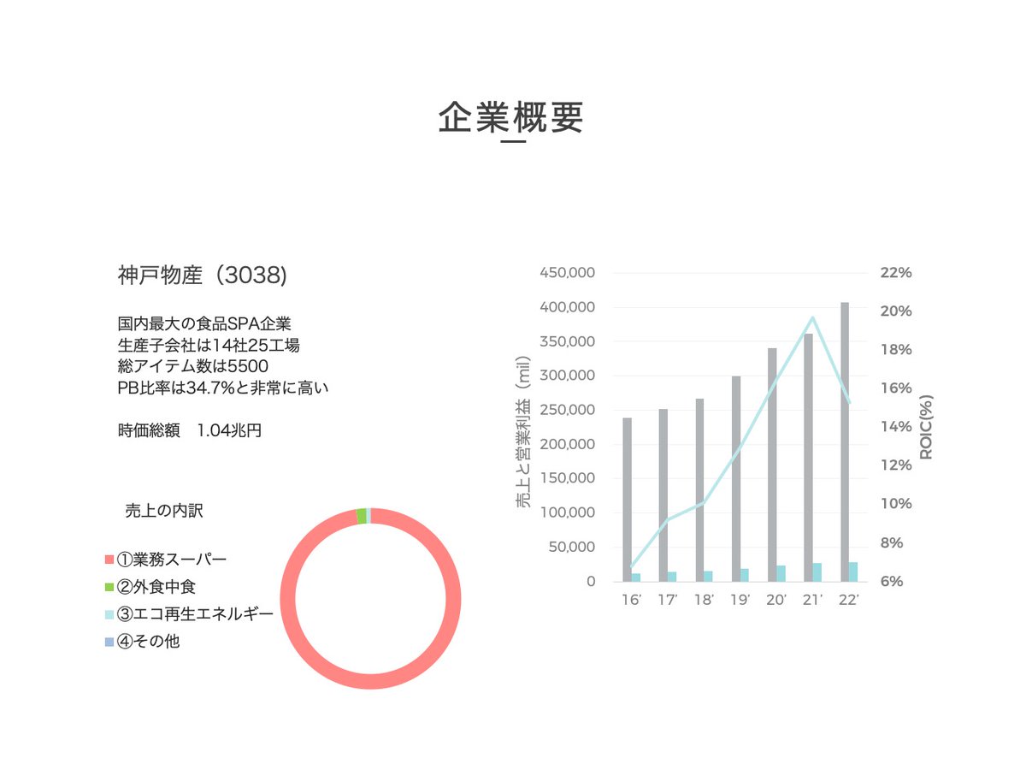This screenshot has height=770, width=1026.
Task: Click the 21' year label
Action: [x=813, y=600]
